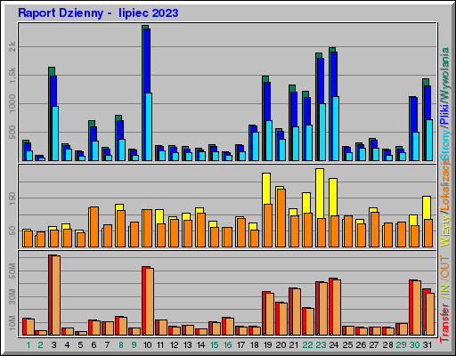The image size is (456, 356).
Task: Click the "150" y-axis label
Action: [12, 198]
